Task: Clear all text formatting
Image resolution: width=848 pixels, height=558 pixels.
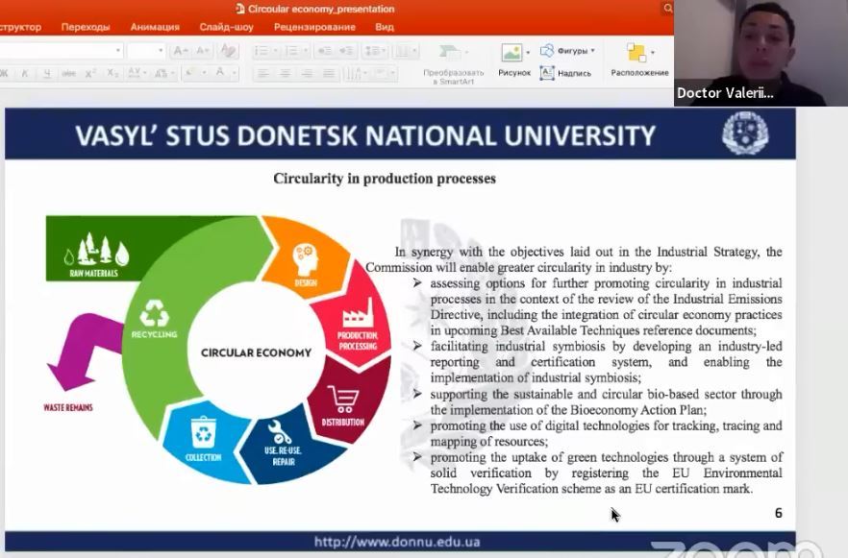Action: 228,51
